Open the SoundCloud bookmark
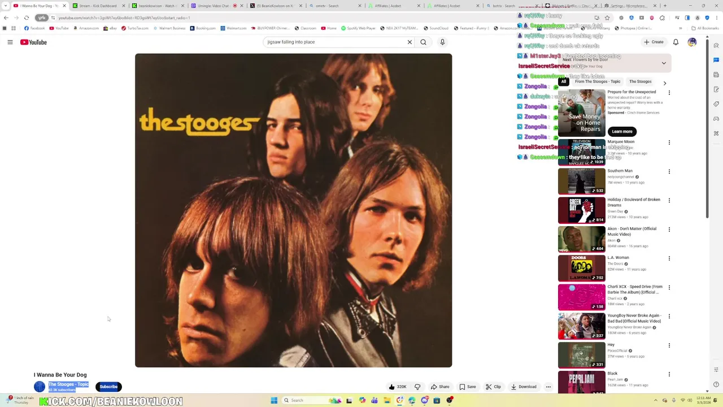Viewport: 723px width, 407px height. point(436,28)
